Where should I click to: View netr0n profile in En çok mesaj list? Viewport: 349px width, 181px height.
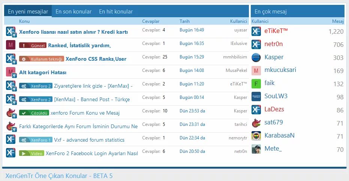point(274,44)
